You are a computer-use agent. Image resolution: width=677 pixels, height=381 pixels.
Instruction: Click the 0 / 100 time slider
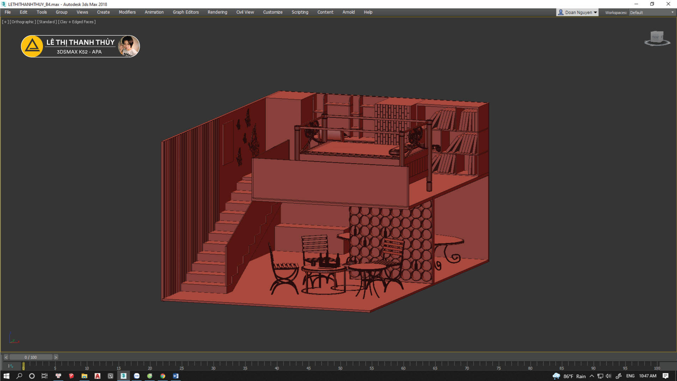click(x=31, y=357)
